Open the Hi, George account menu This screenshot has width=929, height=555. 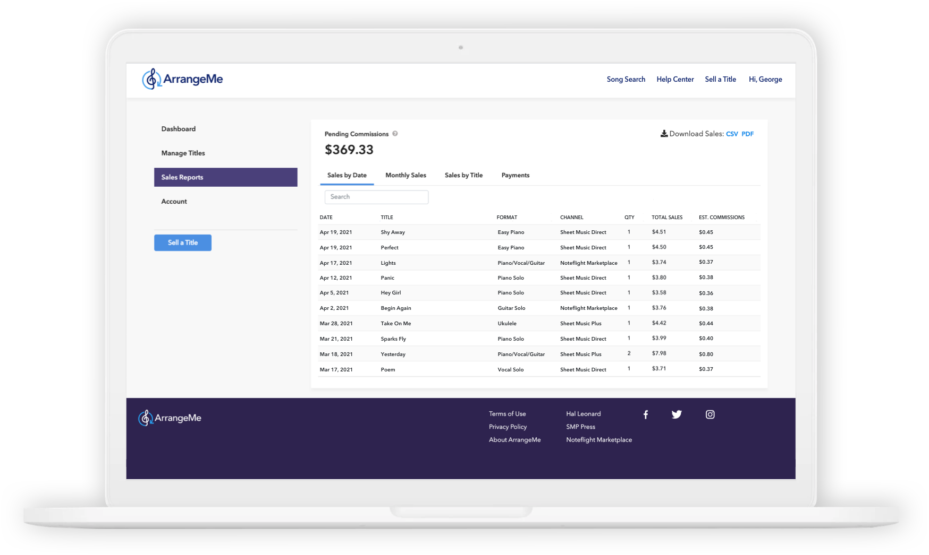pyautogui.click(x=765, y=79)
